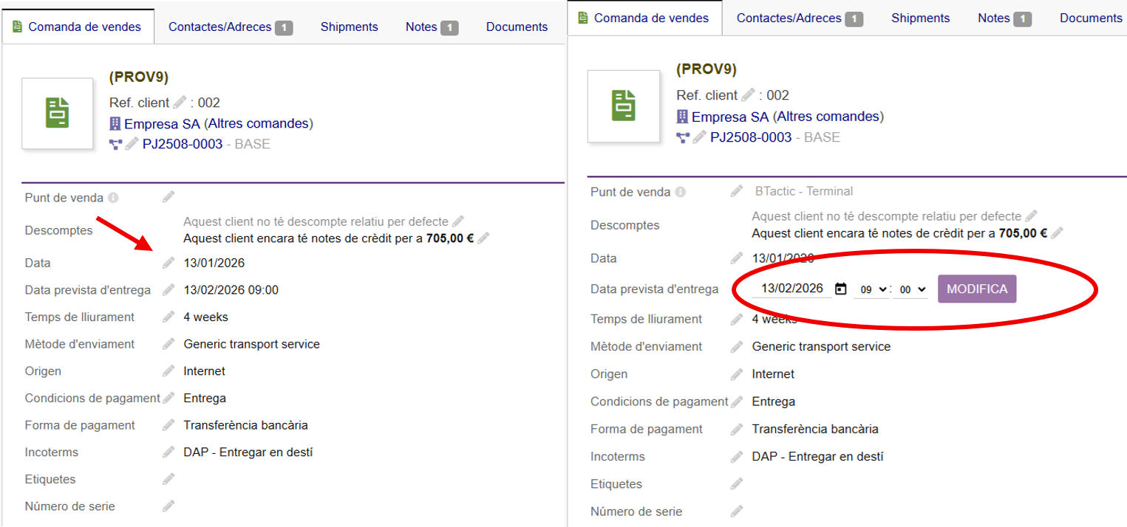The width and height of the screenshot is (1127, 527).
Task: Edit Forma de pagament pencil in right panel
Action: click(736, 430)
